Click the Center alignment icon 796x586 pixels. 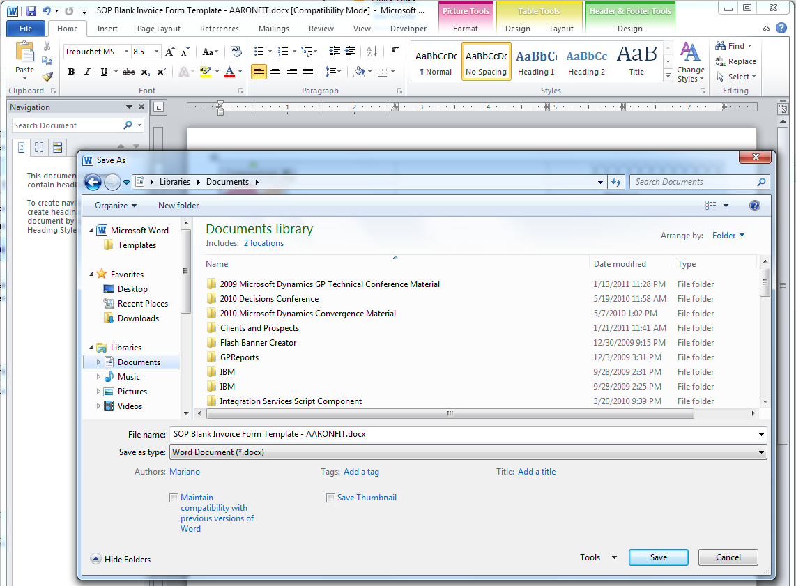point(275,72)
